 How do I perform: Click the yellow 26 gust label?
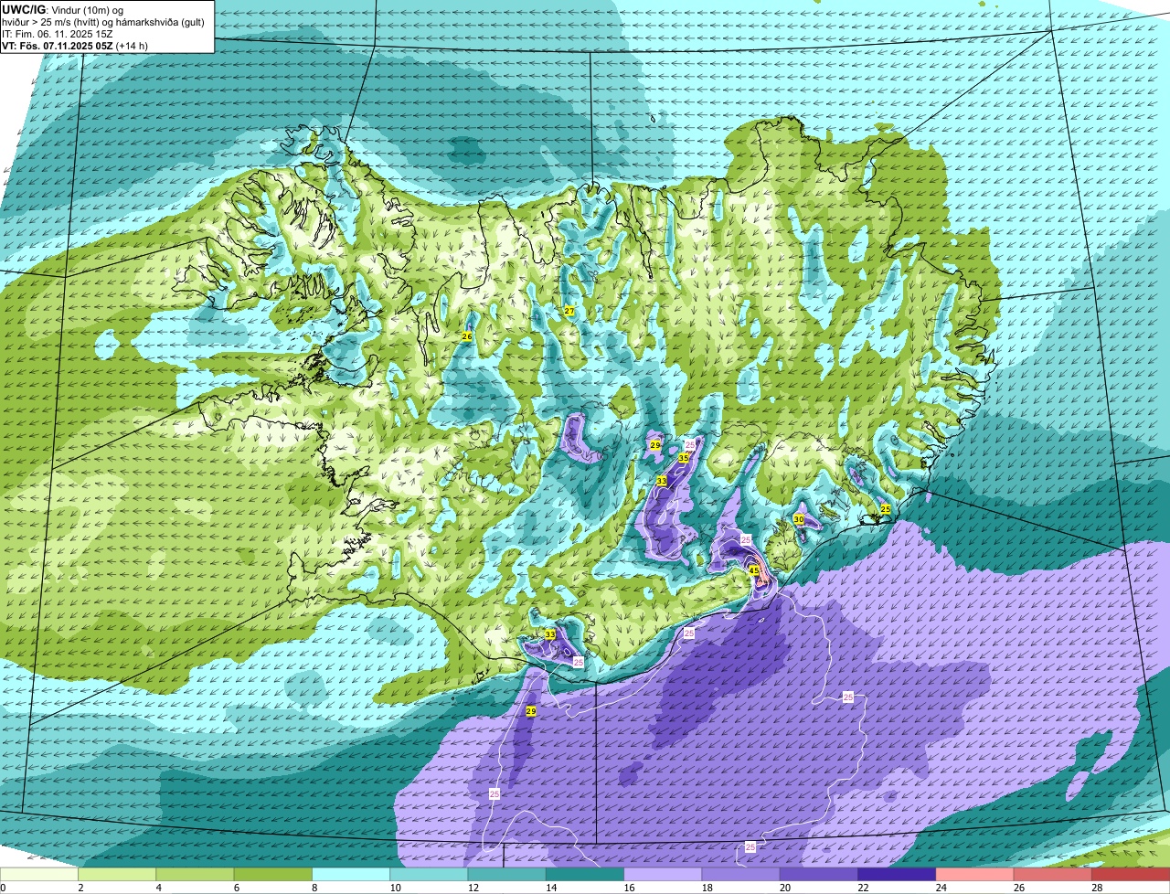click(x=466, y=336)
